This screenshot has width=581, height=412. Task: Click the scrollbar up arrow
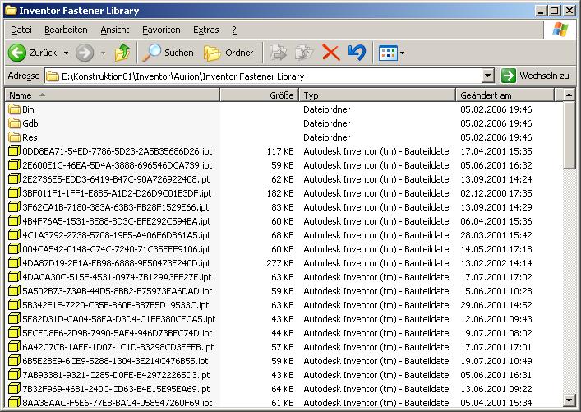pyautogui.click(x=569, y=95)
